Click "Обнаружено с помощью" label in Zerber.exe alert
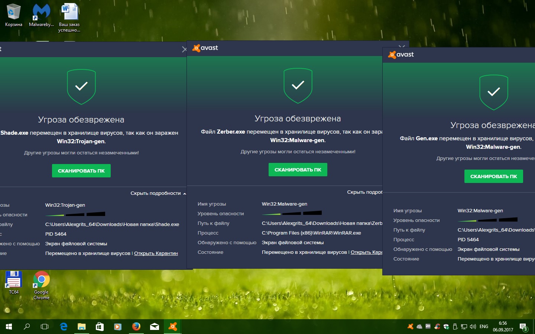This screenshot has width=535, height=334. coord(227,243)
